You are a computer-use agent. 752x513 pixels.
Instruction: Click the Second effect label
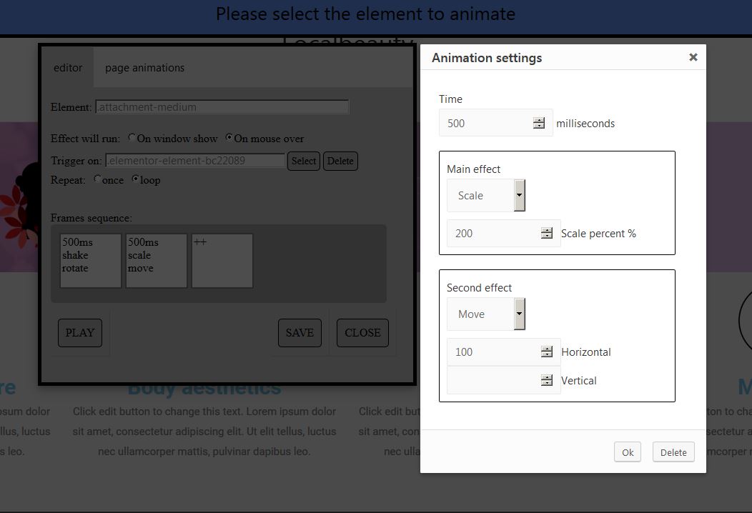tap(479, 288)
